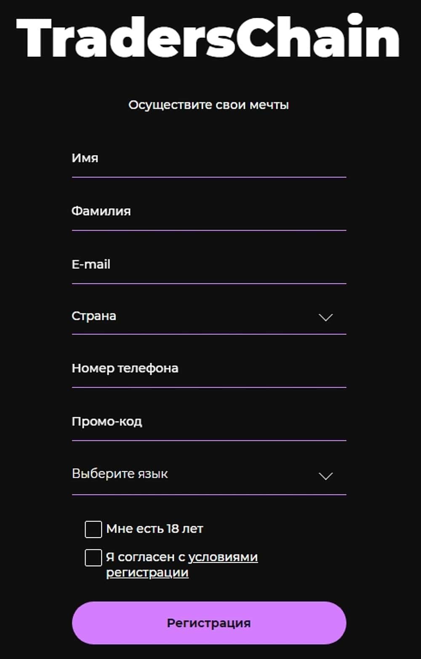The image size is (421, 659).
Task: Click the 'Осуществите свои мечты' tagline text
Action: (208, 105)
